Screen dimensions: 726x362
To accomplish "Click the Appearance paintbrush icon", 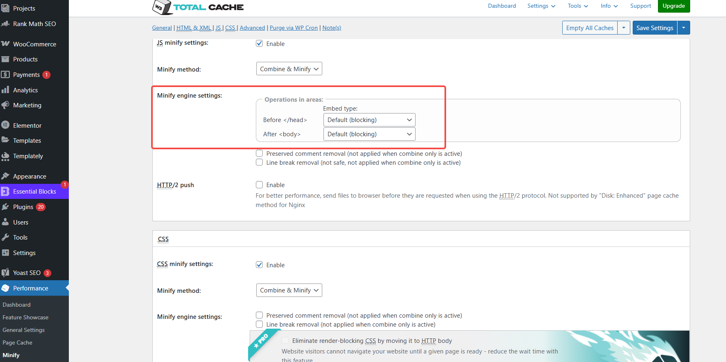I will coord(5,176).
